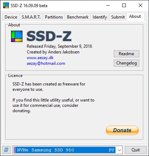149x156 pixels.
Task: Click 'Created by Anders Jakobsen' text
Action: click(x=53, y=52)
